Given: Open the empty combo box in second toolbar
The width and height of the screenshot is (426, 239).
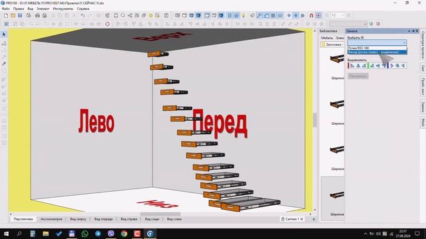Looking at the screenshot, I should [348, 24].
